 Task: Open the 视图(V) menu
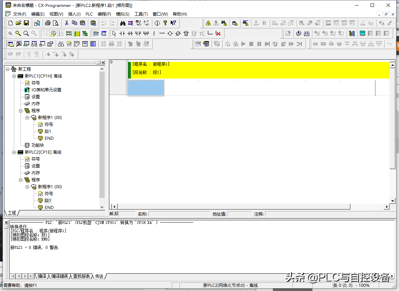coord(56,14)
